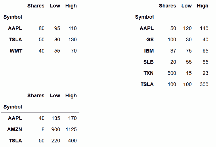Select the AAPL Low value 135
Image resolution: width=216 pixels, height=147 pixels.
(x=56, y=118)
